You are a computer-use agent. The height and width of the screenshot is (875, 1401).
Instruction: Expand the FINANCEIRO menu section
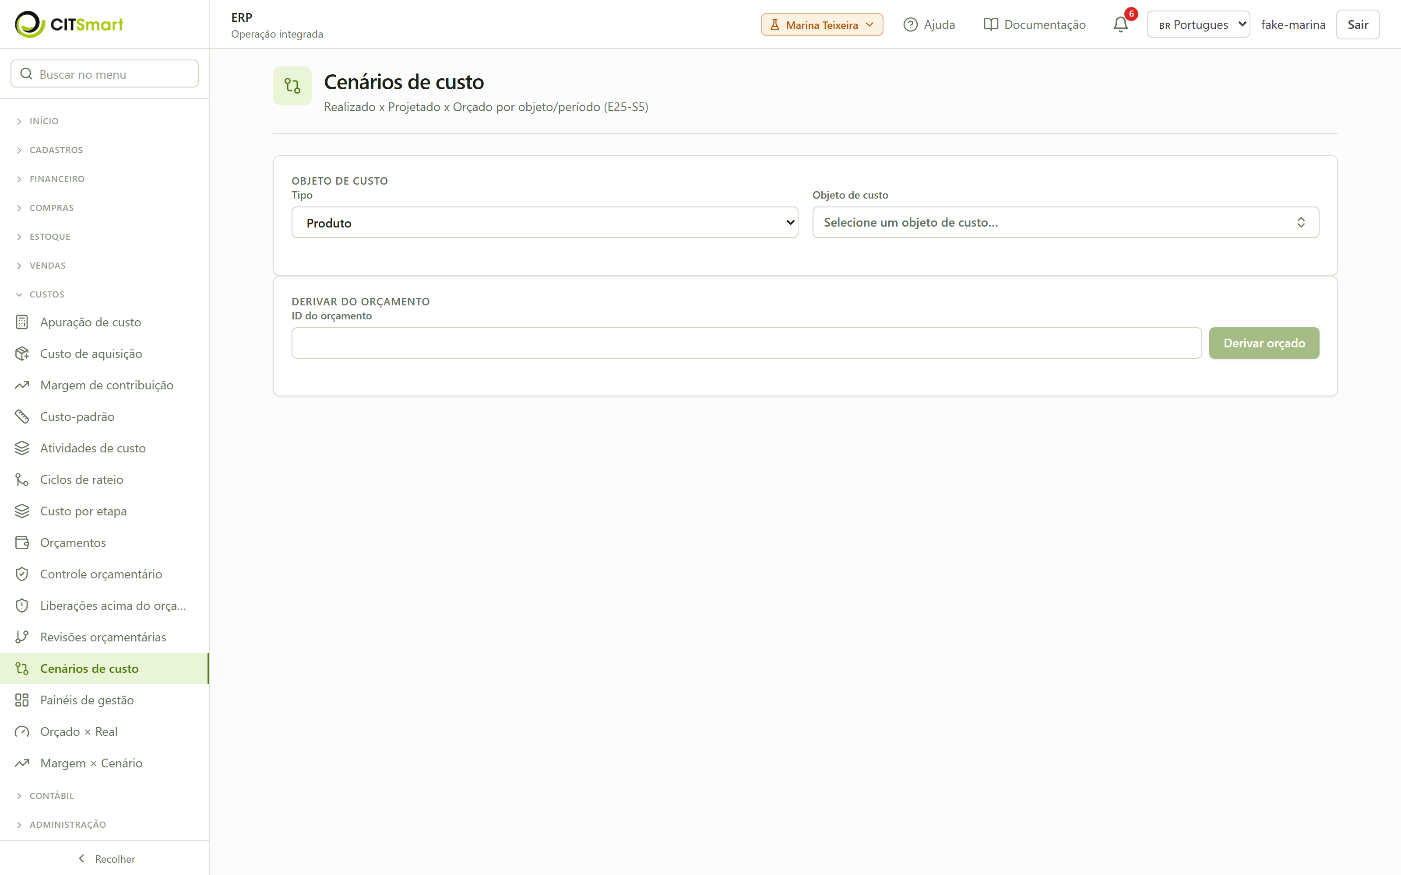105,179
